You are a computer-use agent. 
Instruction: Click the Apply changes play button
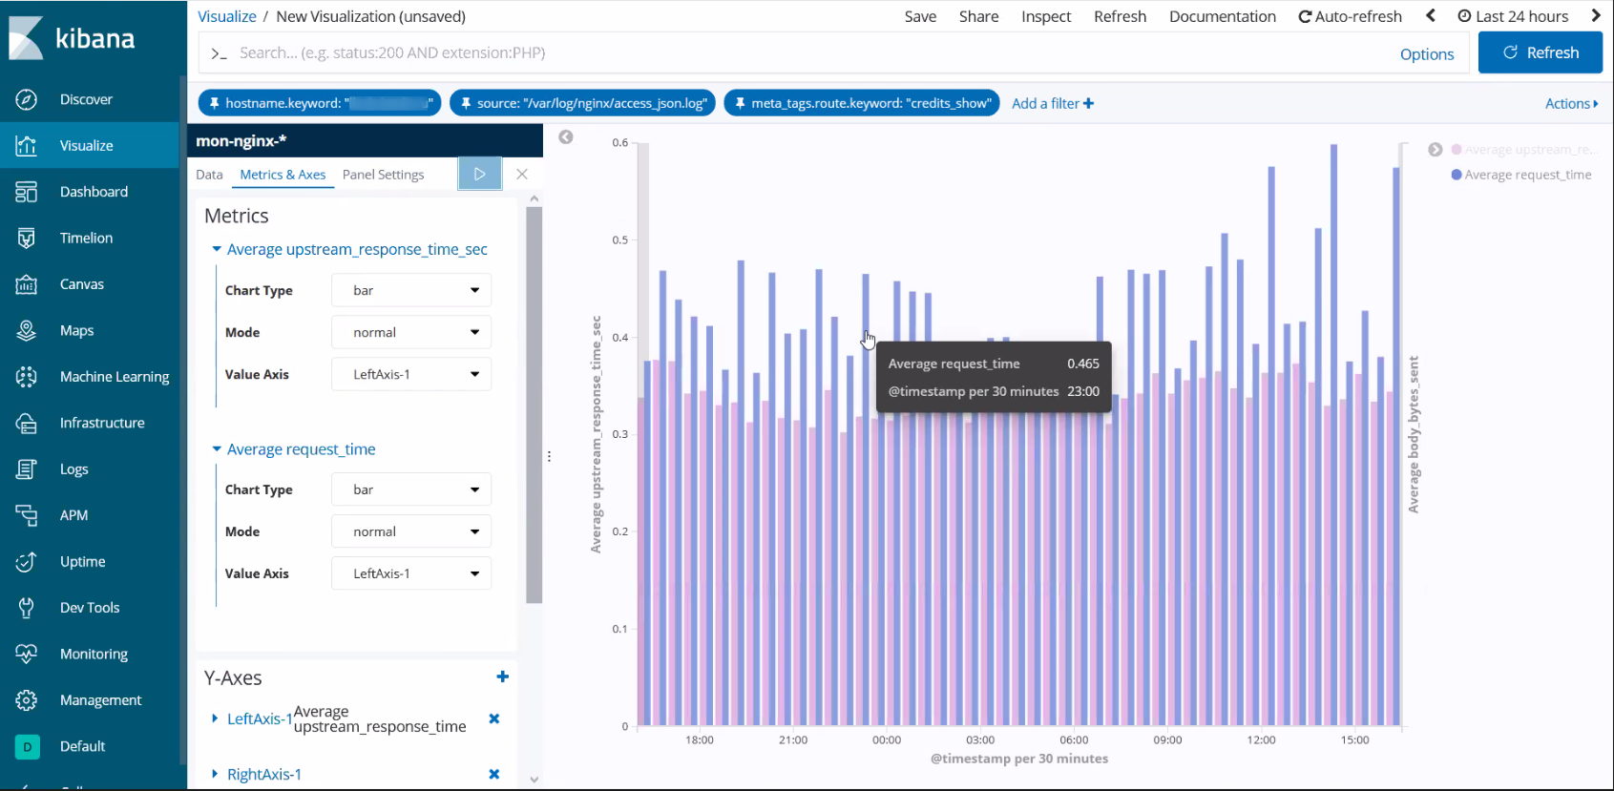coord(479,174)
